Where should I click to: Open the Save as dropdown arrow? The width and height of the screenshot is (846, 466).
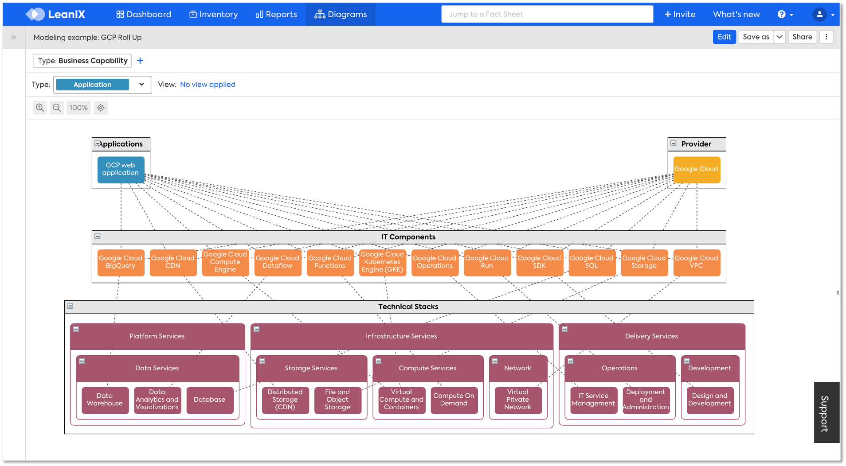(x=779, y=37)
